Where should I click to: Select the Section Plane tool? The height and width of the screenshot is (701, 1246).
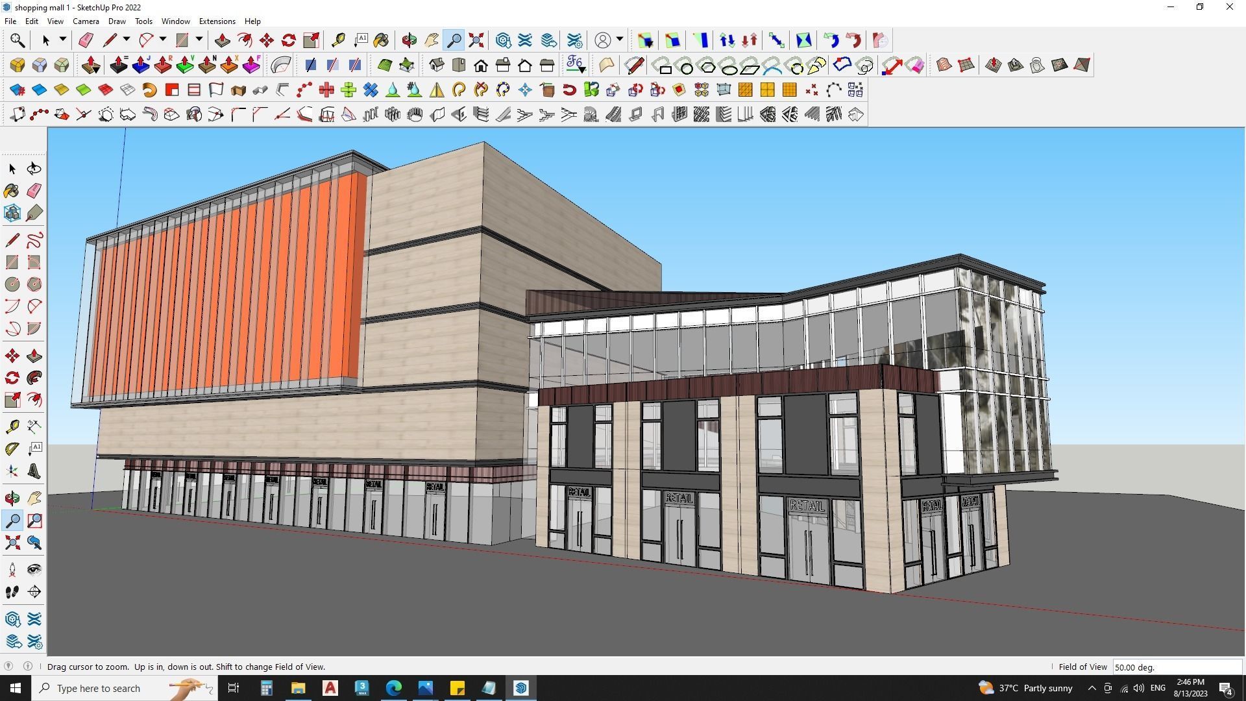[34, 592]
